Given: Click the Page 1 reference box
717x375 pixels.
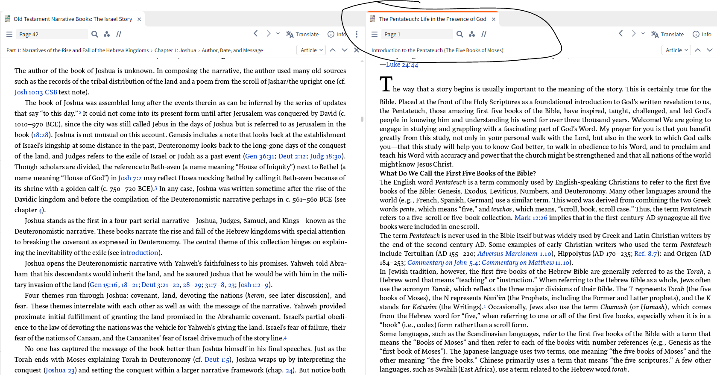Looking at the screenshot, I should click(417, 34).
